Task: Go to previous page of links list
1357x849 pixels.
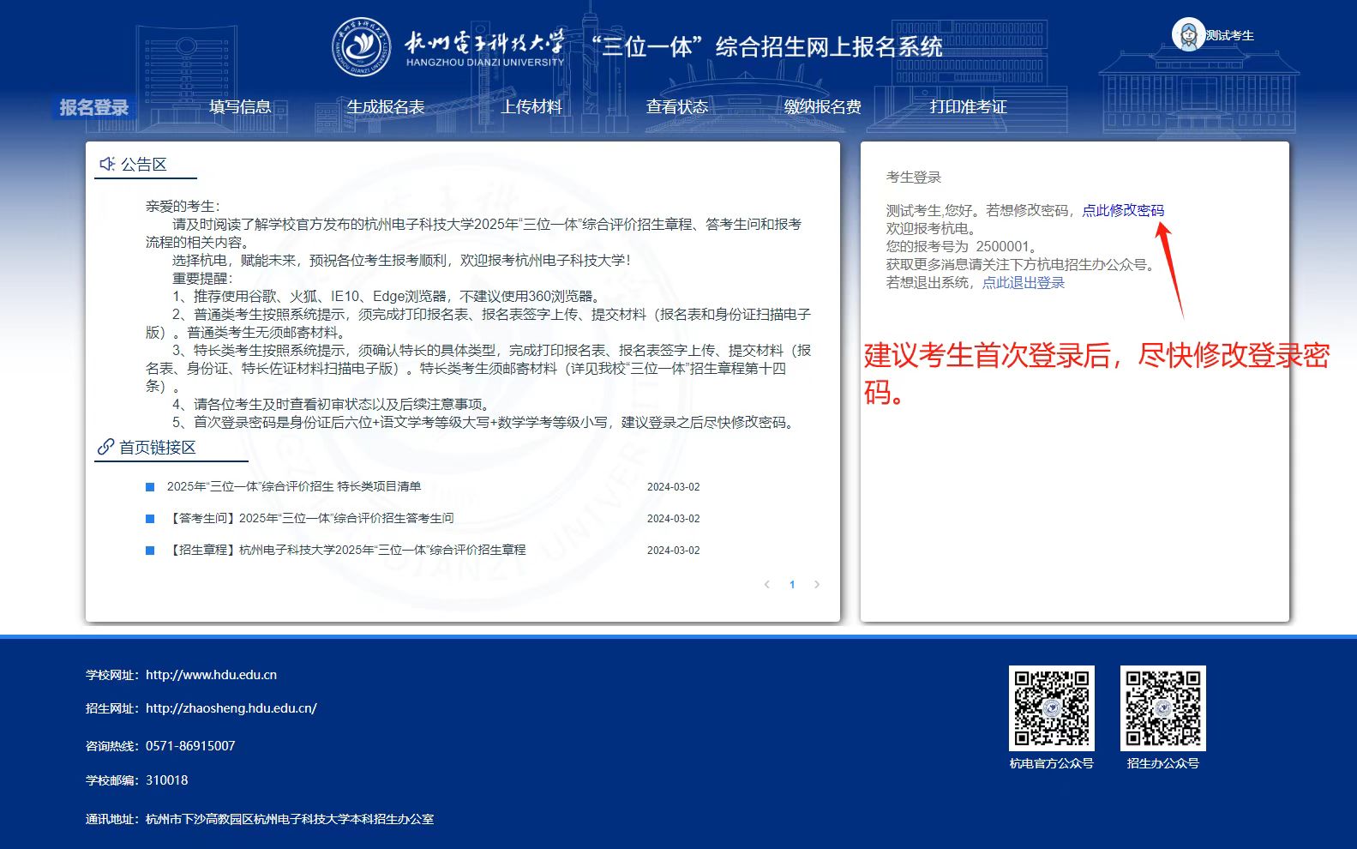Action: 766,585
